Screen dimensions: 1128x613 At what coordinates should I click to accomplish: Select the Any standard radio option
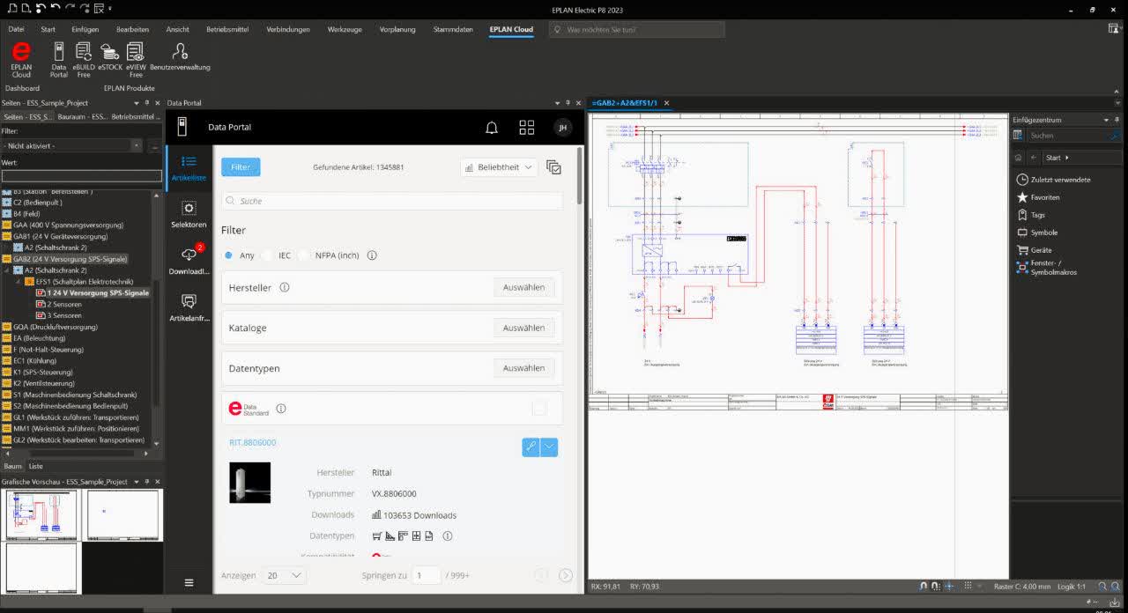tap(229, 255)
